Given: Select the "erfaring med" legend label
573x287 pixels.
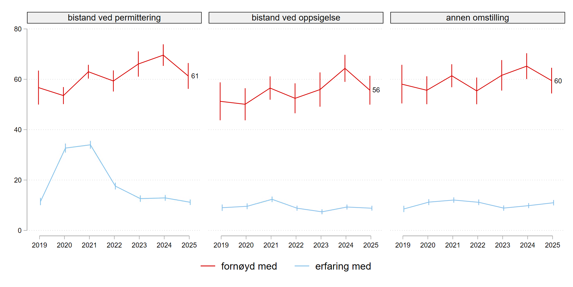Looking at the screenshot, I should (343, 266).
